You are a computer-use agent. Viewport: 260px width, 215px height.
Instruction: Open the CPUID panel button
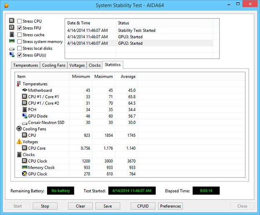tap(143, 206)
